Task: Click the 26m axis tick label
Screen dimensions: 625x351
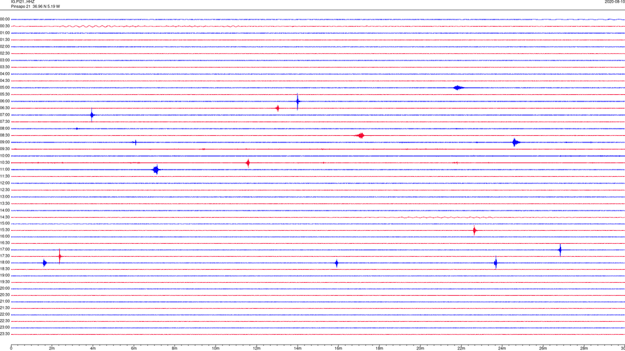Action: (543, 348)
